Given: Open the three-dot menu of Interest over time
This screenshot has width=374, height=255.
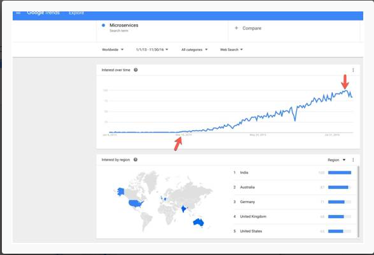Looking at the screenshot, I should 353,70.
